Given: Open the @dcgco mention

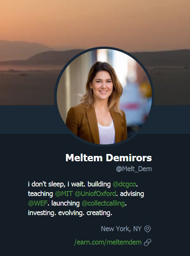Looking at the screenshot, I should click(x=125, y=184).
